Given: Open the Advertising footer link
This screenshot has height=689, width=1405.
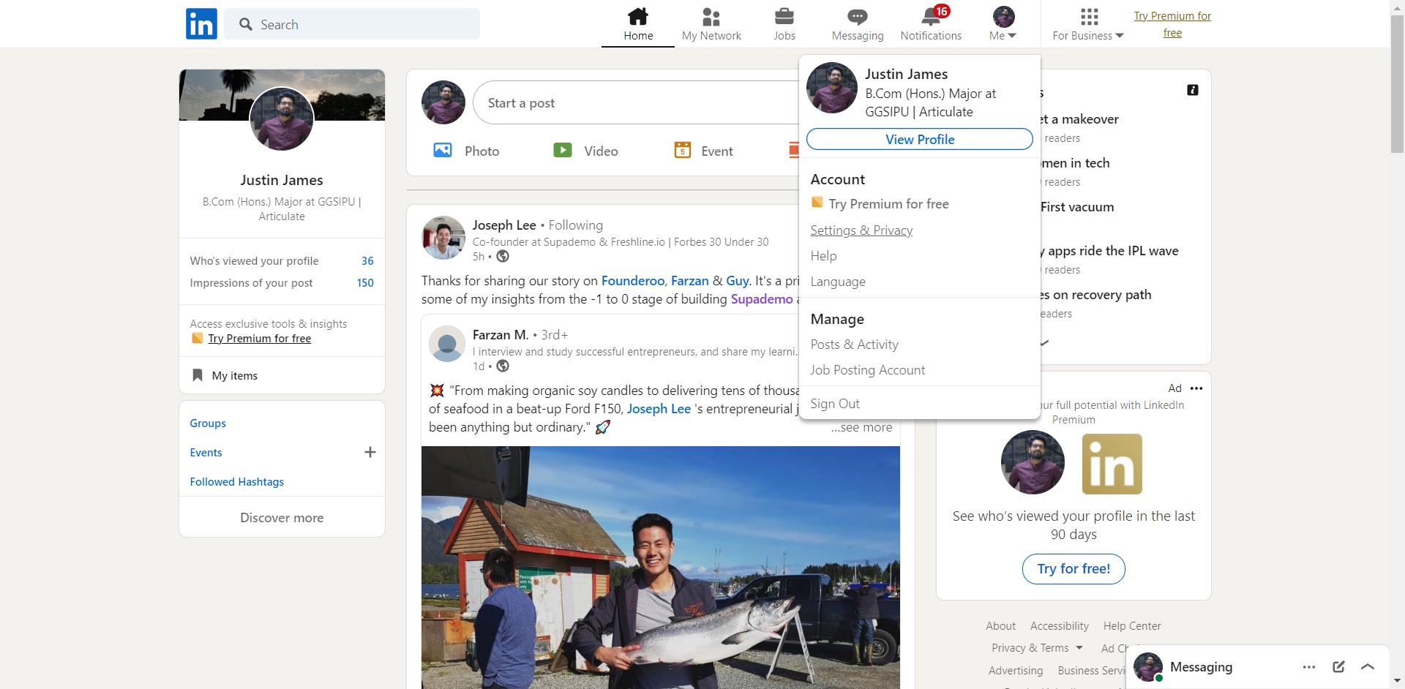Looking at the screenshot, I should coord(1016,671).
